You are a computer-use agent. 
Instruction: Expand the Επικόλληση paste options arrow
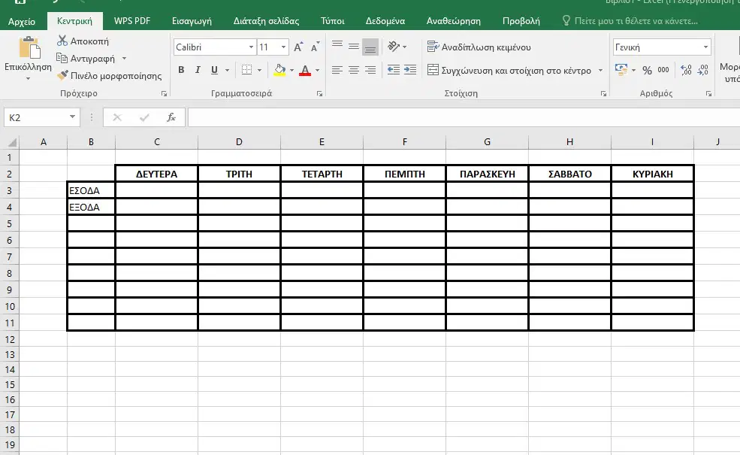pos(28,78)
